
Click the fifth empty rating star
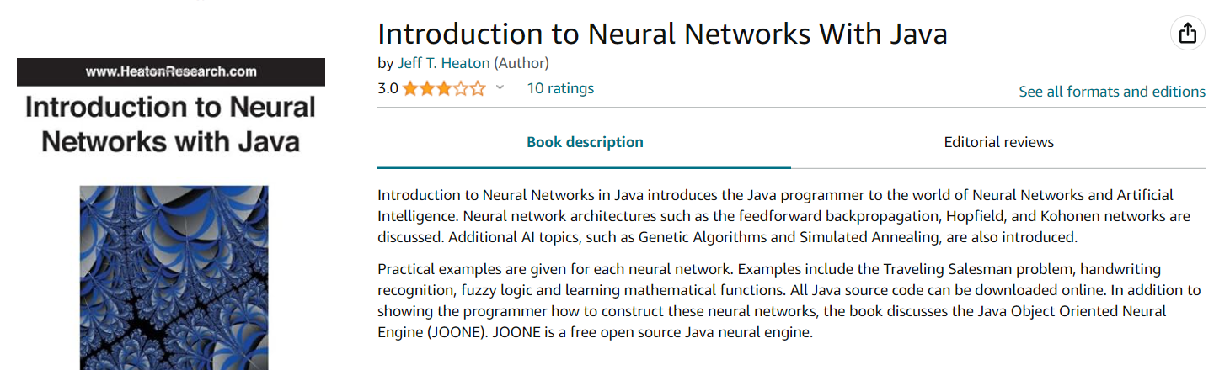[478, 88]
